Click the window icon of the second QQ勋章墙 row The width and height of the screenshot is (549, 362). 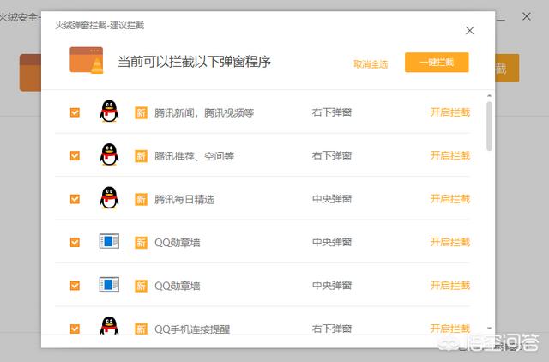tap(109, 285)
